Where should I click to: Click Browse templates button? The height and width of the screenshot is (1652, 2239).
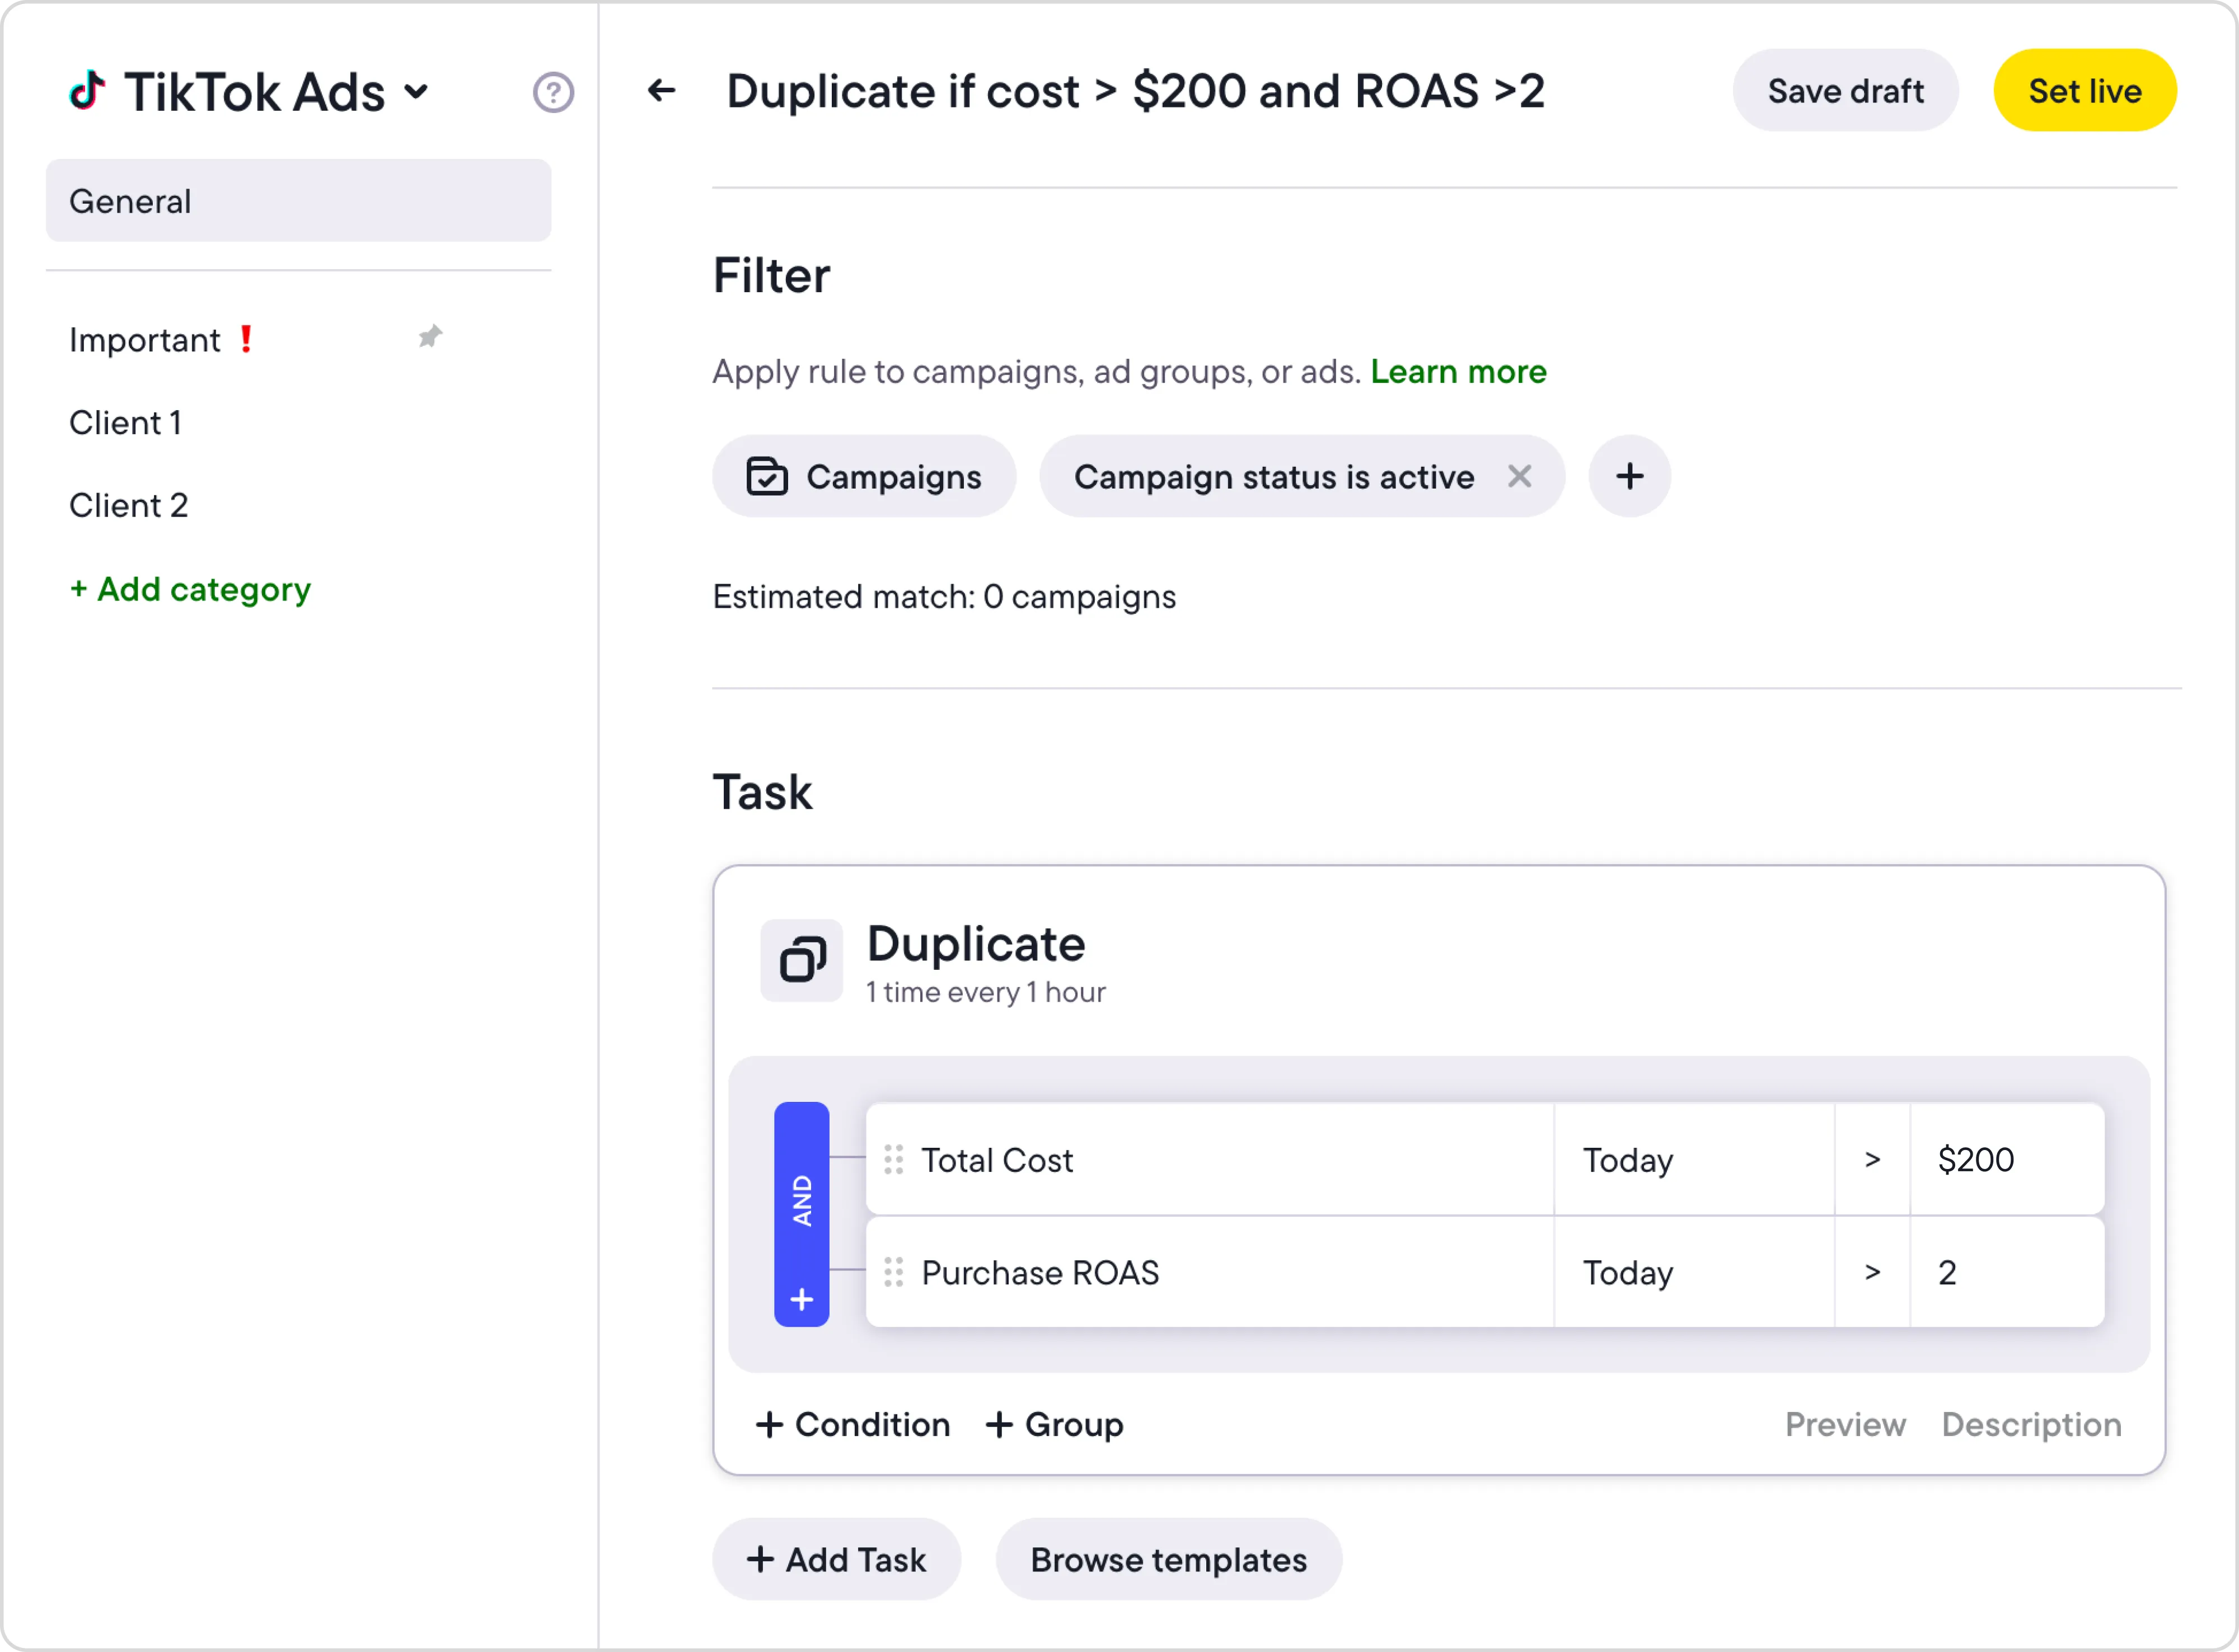(x=1168, y=1559)
